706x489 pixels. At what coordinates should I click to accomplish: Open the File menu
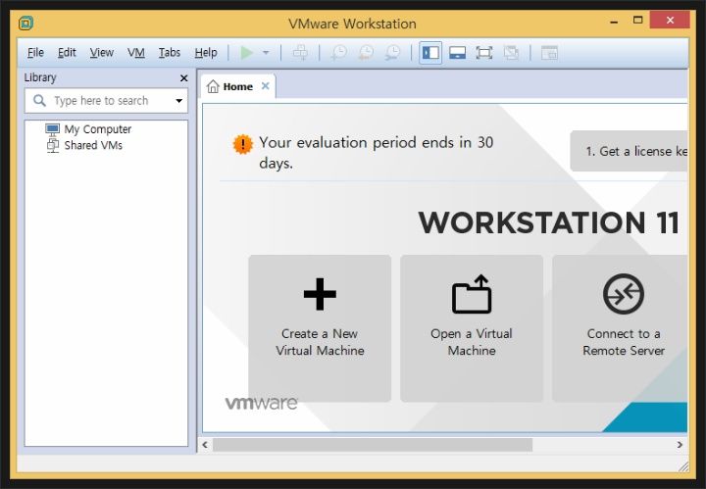click(35, 53)
